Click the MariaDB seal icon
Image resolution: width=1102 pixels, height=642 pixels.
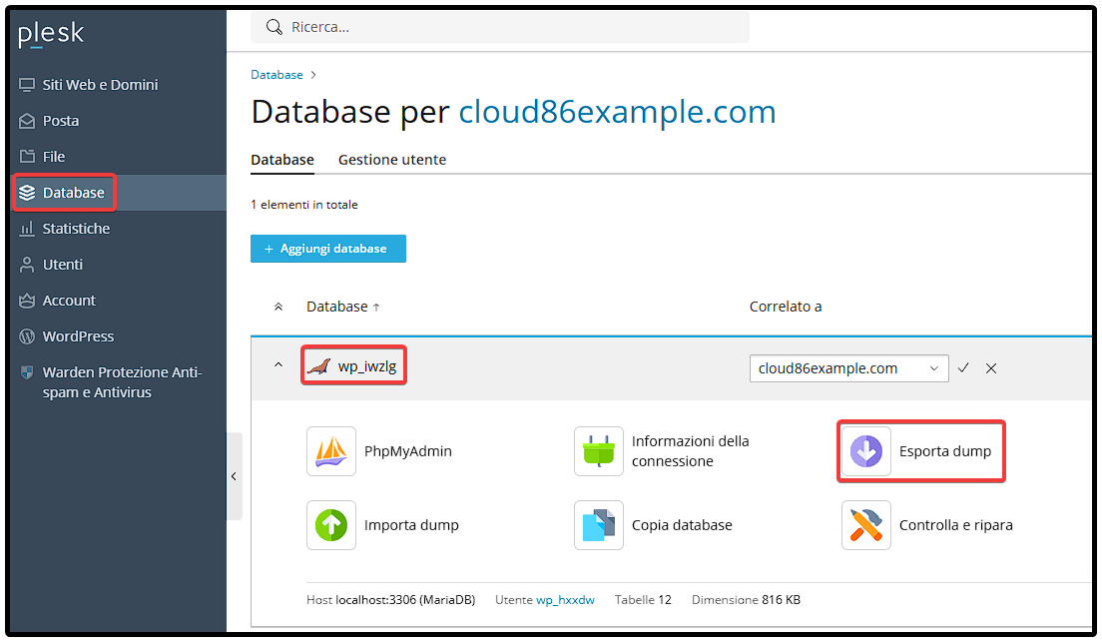(319, 366)
